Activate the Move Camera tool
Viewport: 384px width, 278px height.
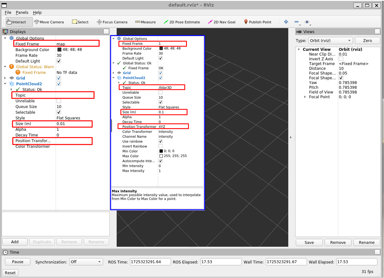tap(49, 22)
